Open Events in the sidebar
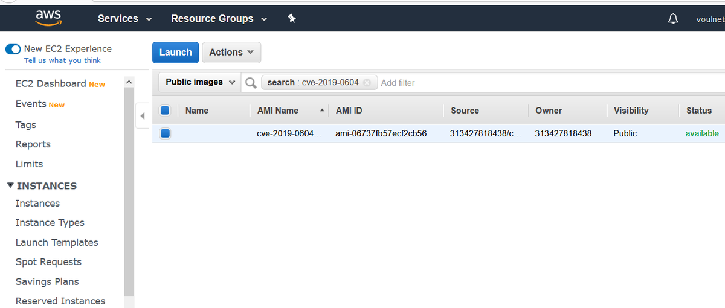The width and height of the screenshot is (725, 308). pyautogui.click(x=31, y=104)
